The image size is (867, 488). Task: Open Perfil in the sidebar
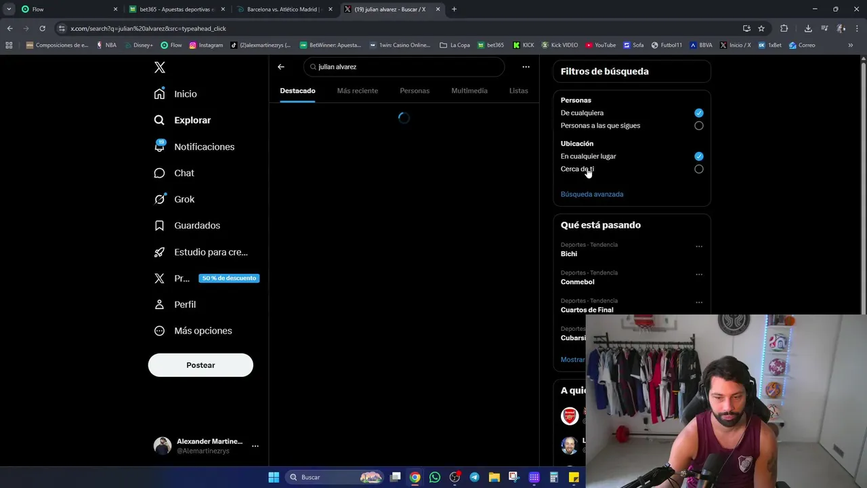[175, 304]
